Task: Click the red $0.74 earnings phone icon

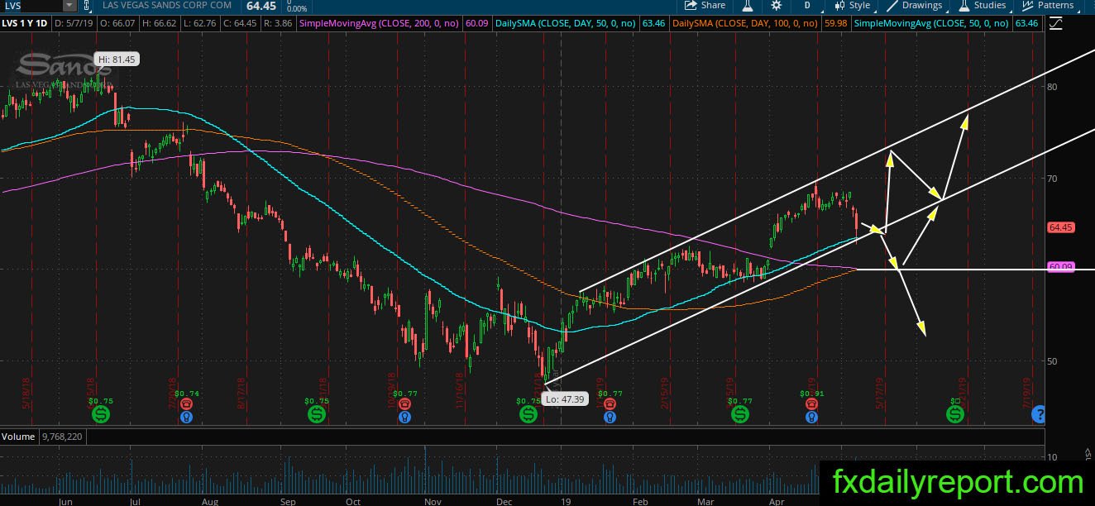Action: [x=186, y=403]
